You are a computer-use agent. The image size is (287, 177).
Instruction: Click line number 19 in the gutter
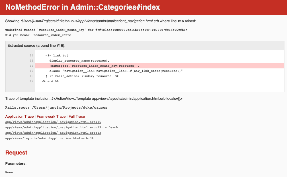point(32,81)
